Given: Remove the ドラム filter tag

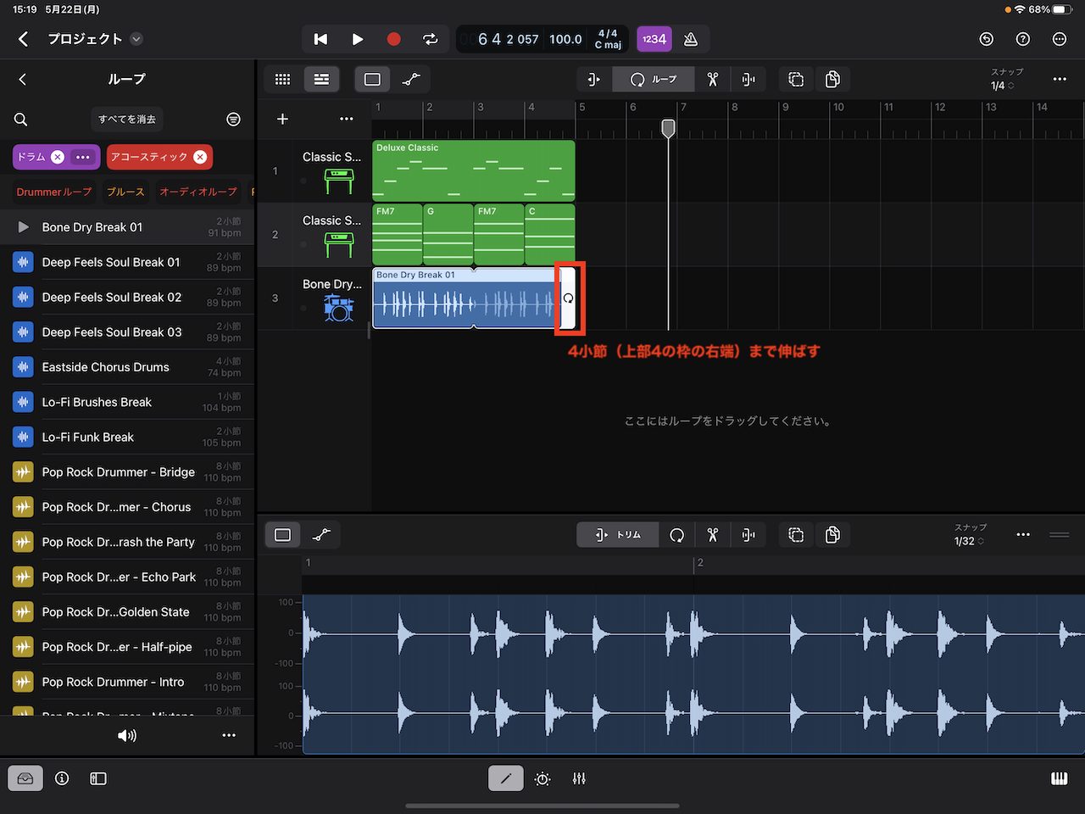Looking at the screenshot, I should pos(58,157).
